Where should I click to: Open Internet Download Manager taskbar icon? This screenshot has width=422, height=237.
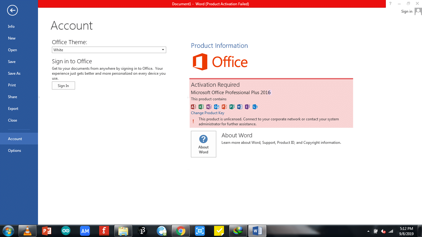click(x=238, y=231)
